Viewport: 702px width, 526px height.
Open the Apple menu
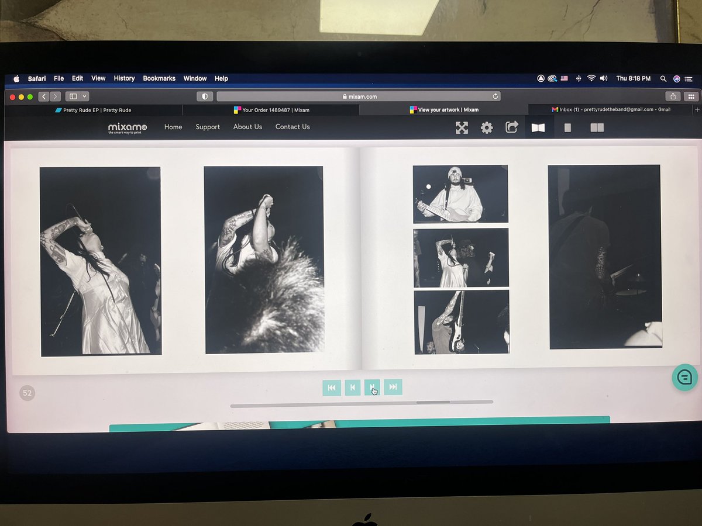[x=16, y=78]
